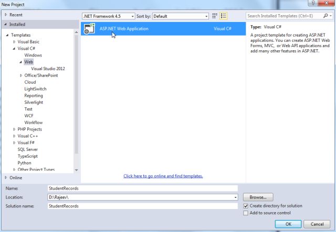The width and height of the screenshot is (336, 232).
Task: Collapse the Visual C# node
Action: tap(14, 49)
